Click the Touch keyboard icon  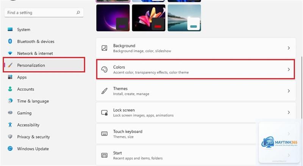point(105,134)
